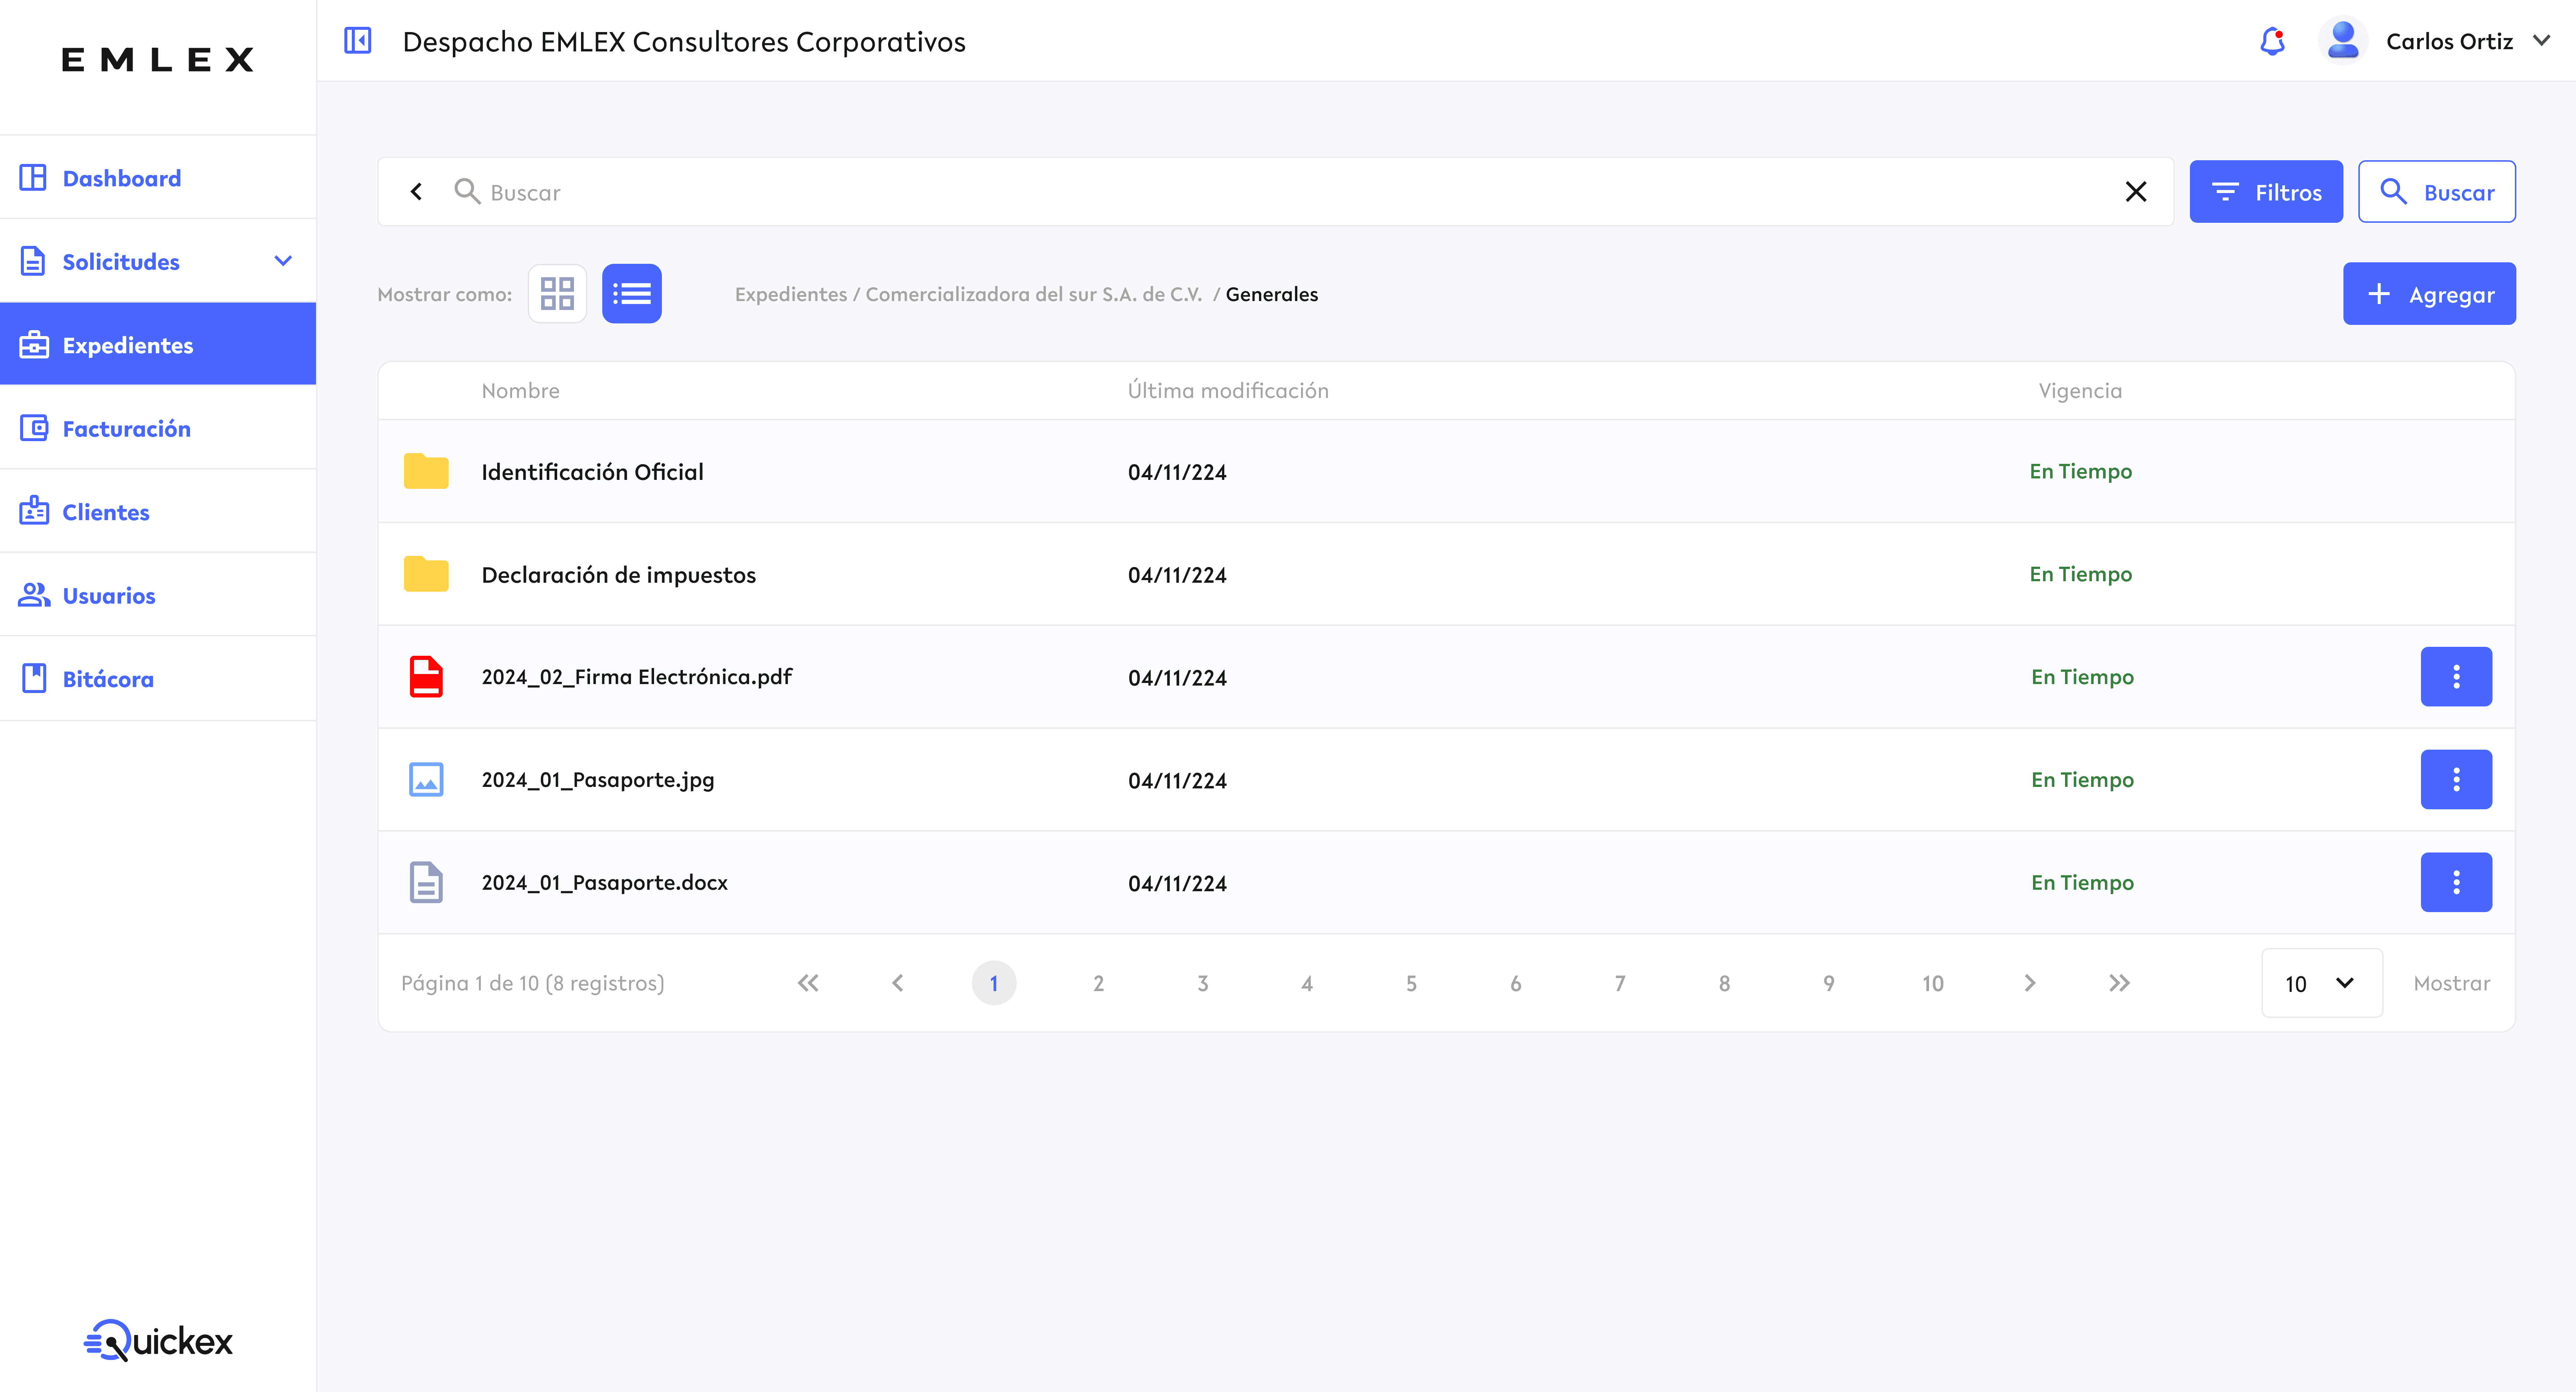Open the Bitácora sidebar item

pos(108,679)
